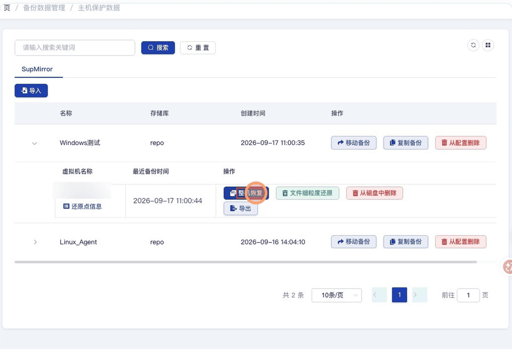The width and height of the screenshot is (512, 349).
Task: Click repo cell in Linux_Agent row
Action: point(157,242)
